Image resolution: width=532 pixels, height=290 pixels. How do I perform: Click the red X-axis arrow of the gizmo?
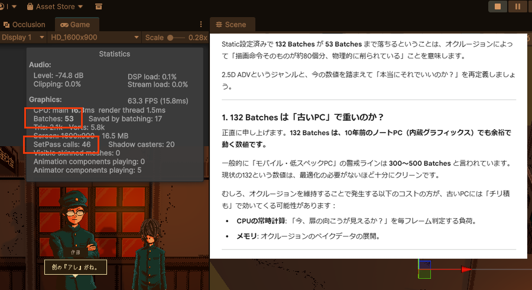coord(467,269)
